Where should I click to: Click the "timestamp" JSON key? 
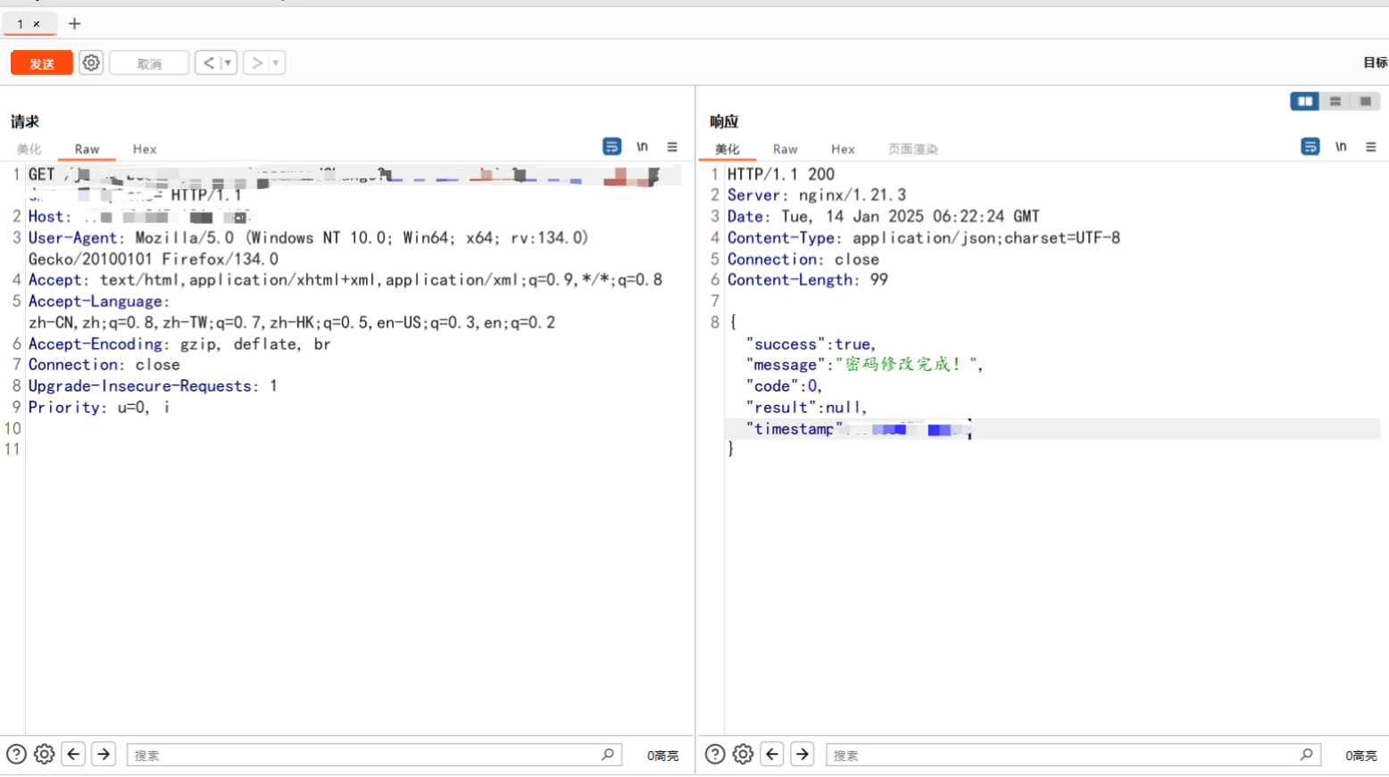[794, 428]
